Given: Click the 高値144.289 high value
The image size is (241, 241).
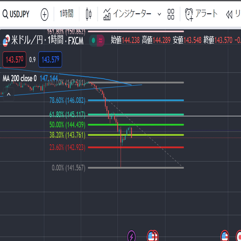Looking at the screenshot, I should [x=156, y=40].
